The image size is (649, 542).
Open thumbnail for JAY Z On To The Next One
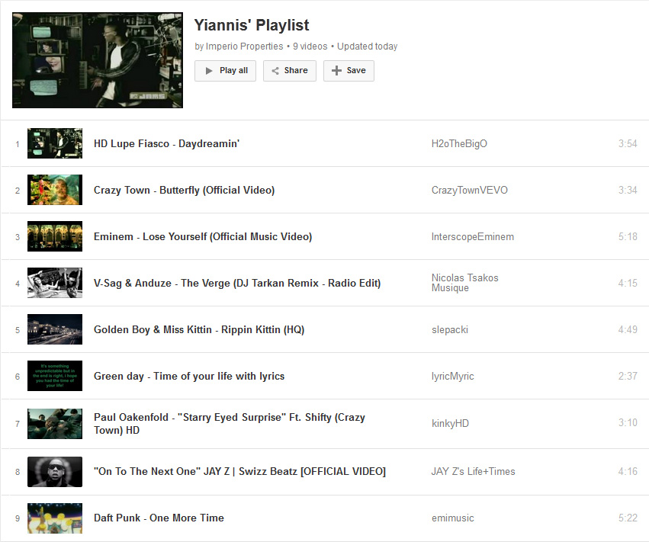(55, 472)
